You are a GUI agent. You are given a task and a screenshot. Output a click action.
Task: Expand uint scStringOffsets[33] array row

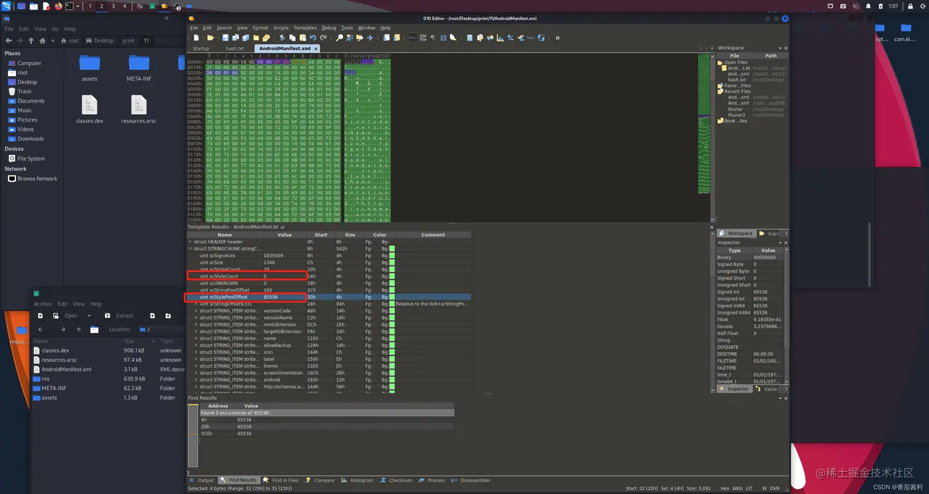pos(196,304)
